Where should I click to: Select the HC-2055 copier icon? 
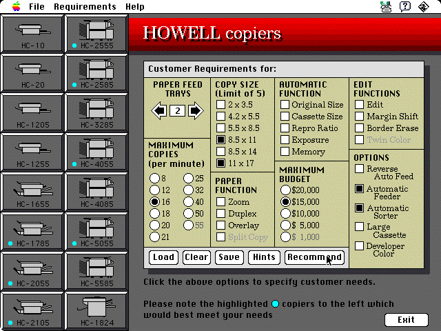(x=32, y=272)
